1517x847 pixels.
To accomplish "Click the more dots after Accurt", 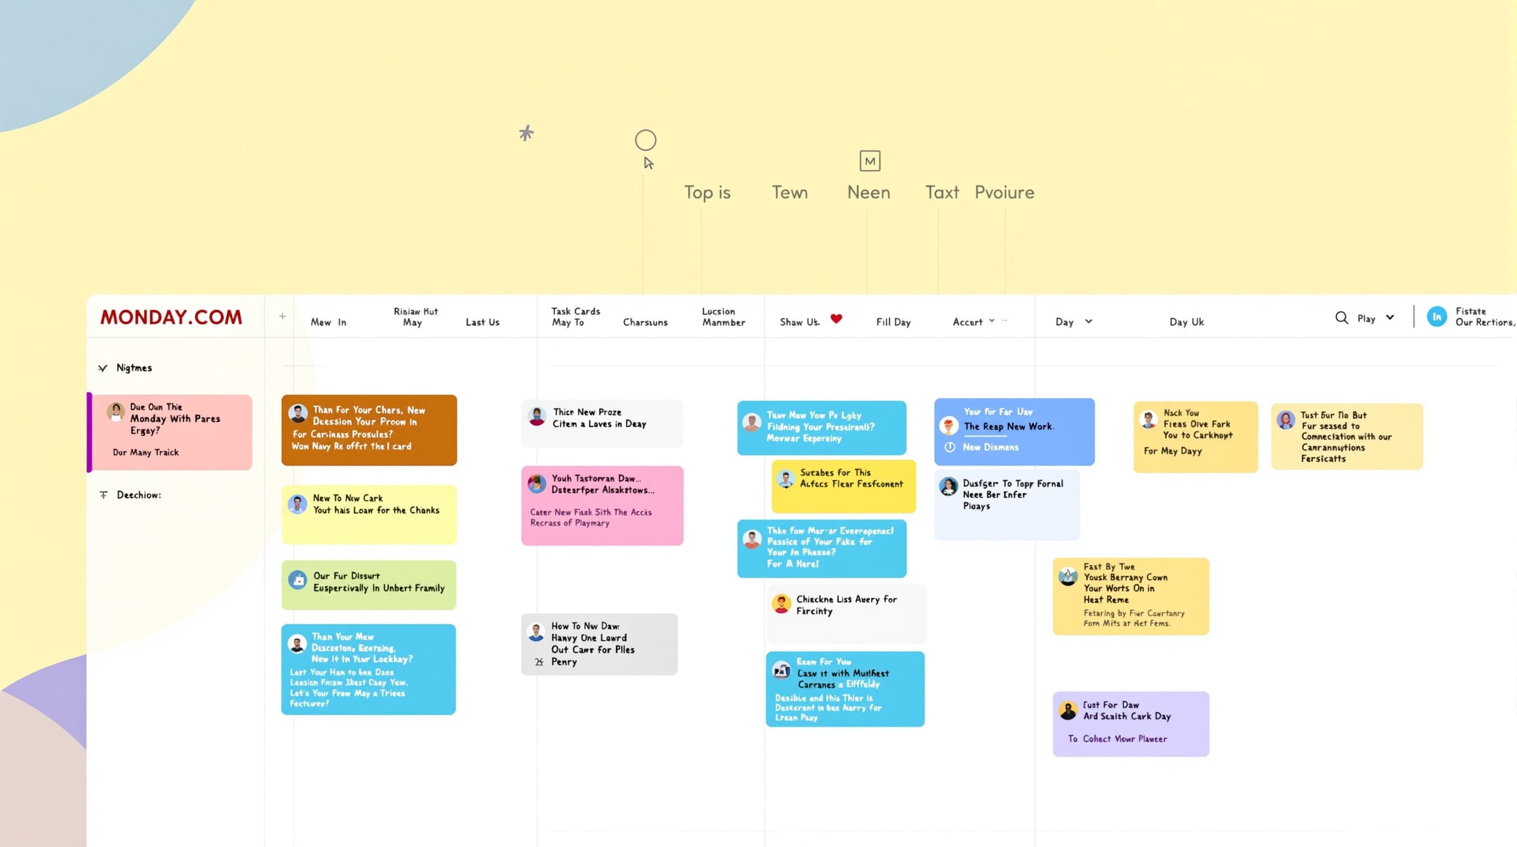I will click(x=1005, y=320).
